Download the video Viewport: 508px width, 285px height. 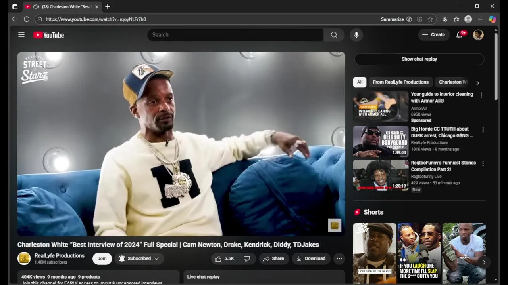pos(311,258)
